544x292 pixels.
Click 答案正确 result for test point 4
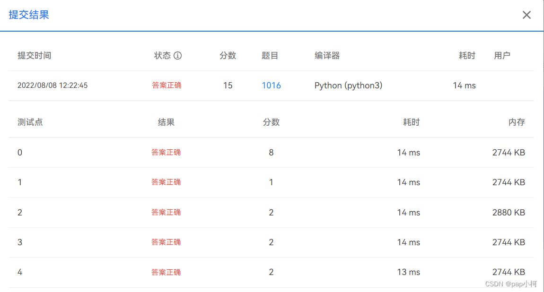167,272
